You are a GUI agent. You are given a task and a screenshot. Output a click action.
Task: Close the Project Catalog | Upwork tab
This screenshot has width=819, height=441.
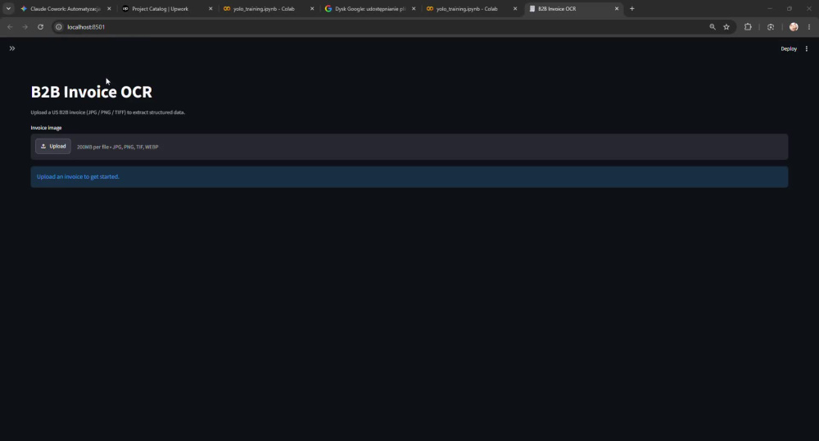coord(210,9)
